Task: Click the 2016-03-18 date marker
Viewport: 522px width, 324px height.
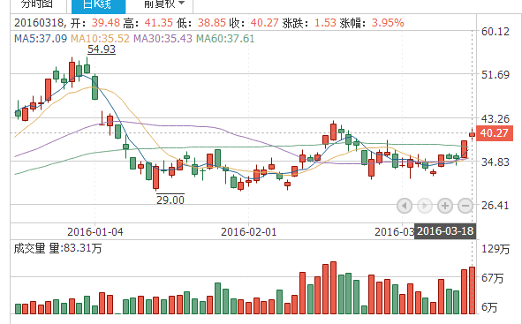Action: [x=445, y=230]
